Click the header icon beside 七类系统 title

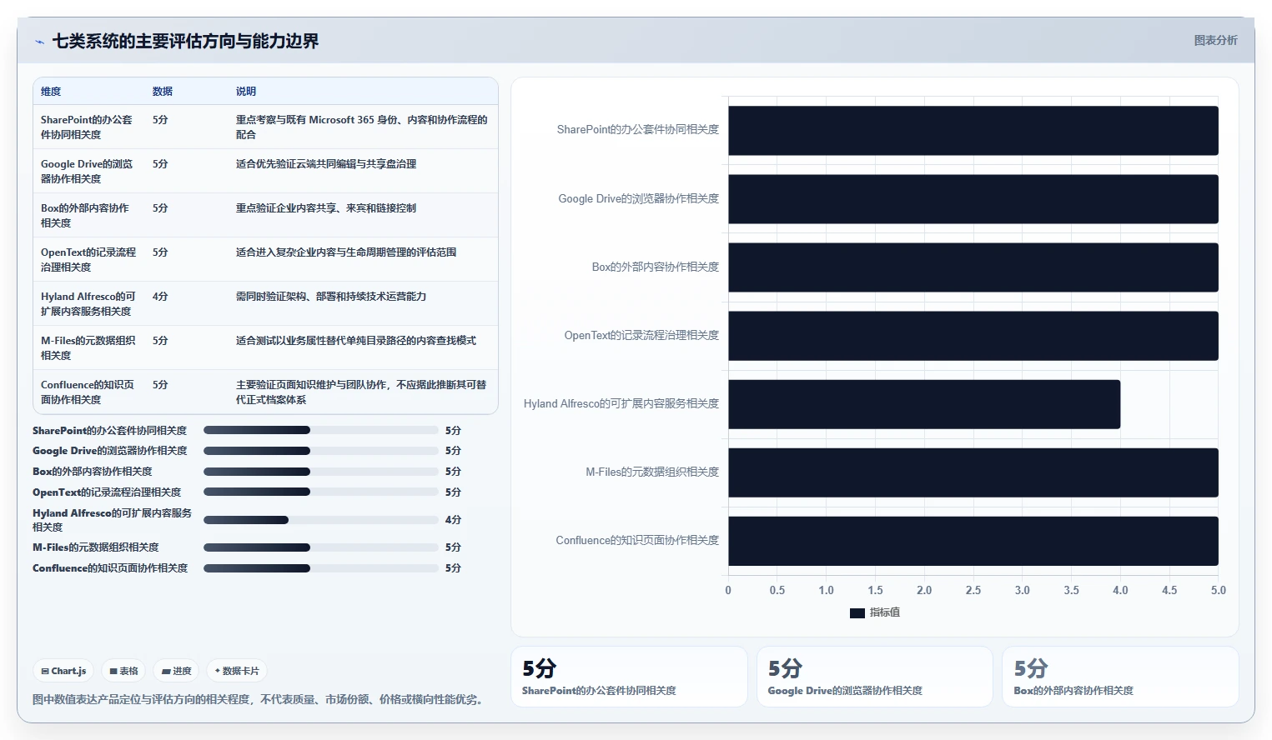pyautogui.click(x=39, y=42)
